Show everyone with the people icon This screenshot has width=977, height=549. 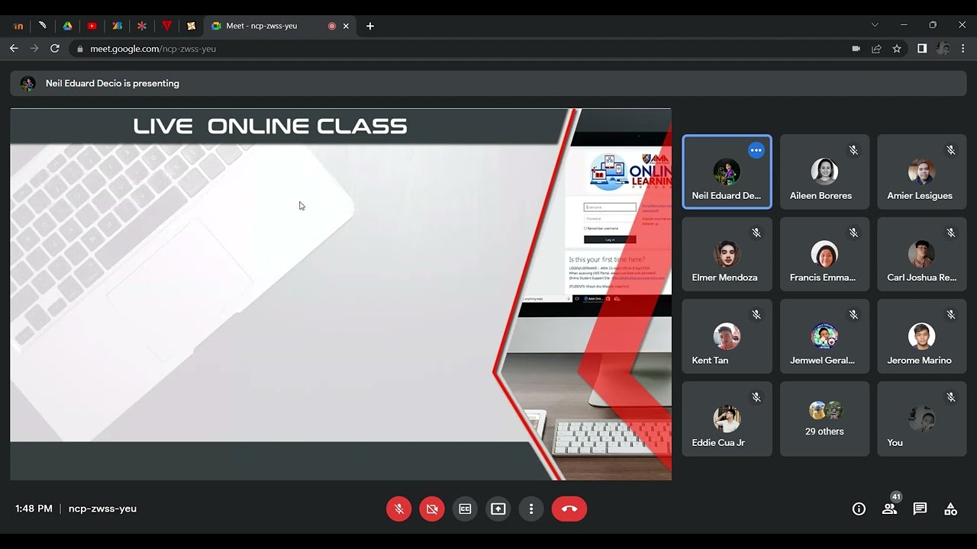(x=889, y=509)
